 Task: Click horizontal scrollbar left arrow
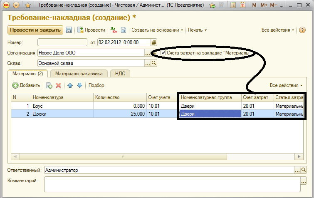point(15,156)
